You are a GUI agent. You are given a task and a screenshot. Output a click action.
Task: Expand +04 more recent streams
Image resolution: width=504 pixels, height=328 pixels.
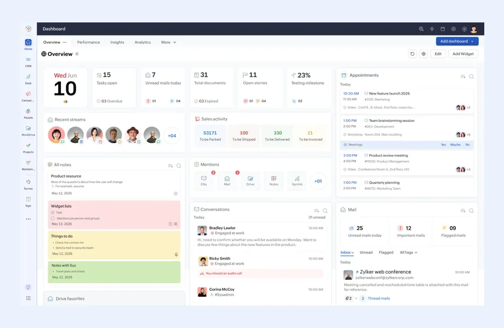click(x=172, y=136)
